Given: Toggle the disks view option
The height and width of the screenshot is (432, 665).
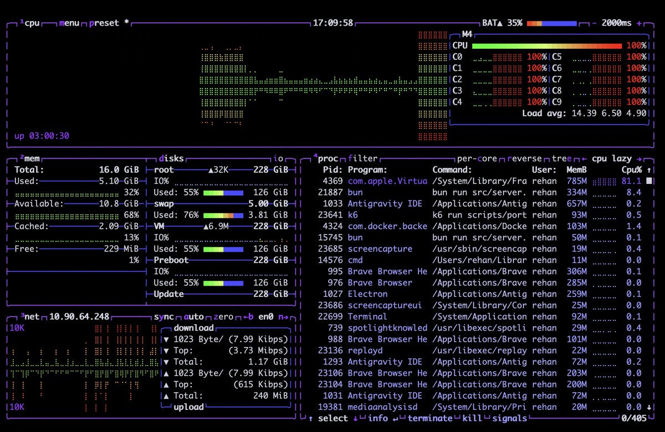Looking at the screenshot, I should coord(171,158).
